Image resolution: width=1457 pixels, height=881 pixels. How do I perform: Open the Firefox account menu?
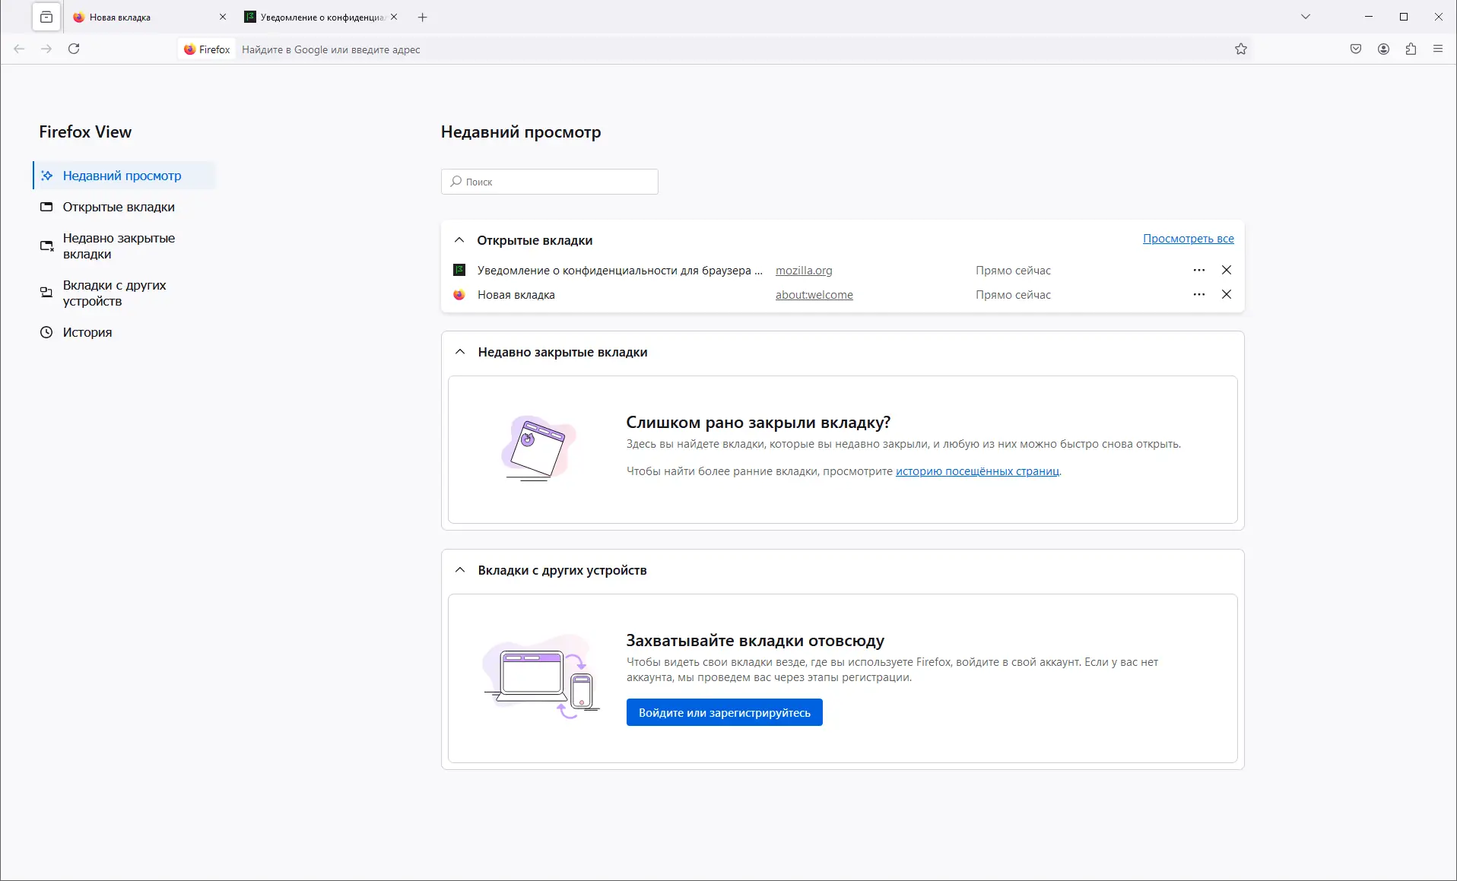pyautogui.click(x=1383, y=49)
